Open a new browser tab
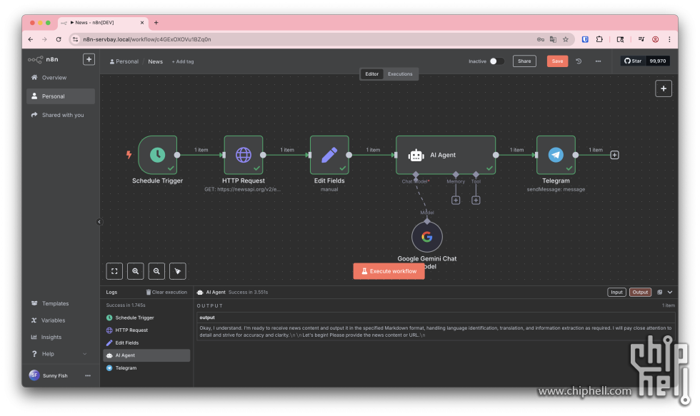The width and height of the screenshot is (700, 416). (156, 22)
